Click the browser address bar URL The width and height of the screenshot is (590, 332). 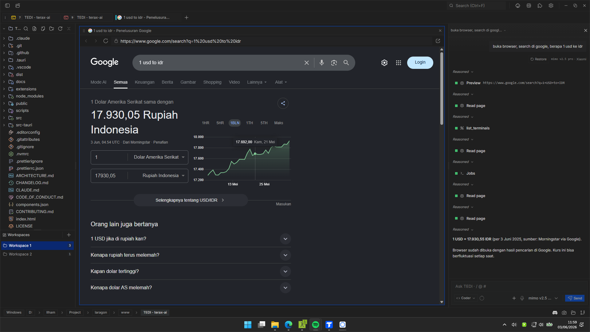(181, 41)
